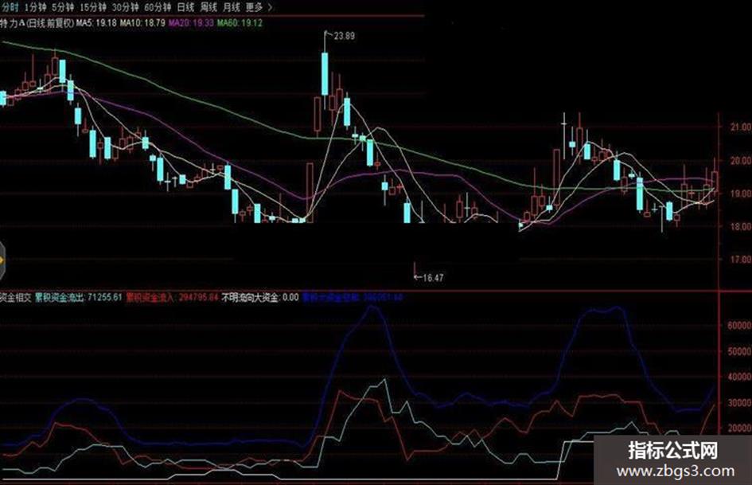Select the 5分钟 timeframe tab
This screenshot has width=752, height=485.
coord(63,7)
